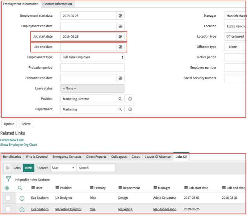Screen dimensions: 247x216
Task: Open Direct Reports tab
Action: 96,157
